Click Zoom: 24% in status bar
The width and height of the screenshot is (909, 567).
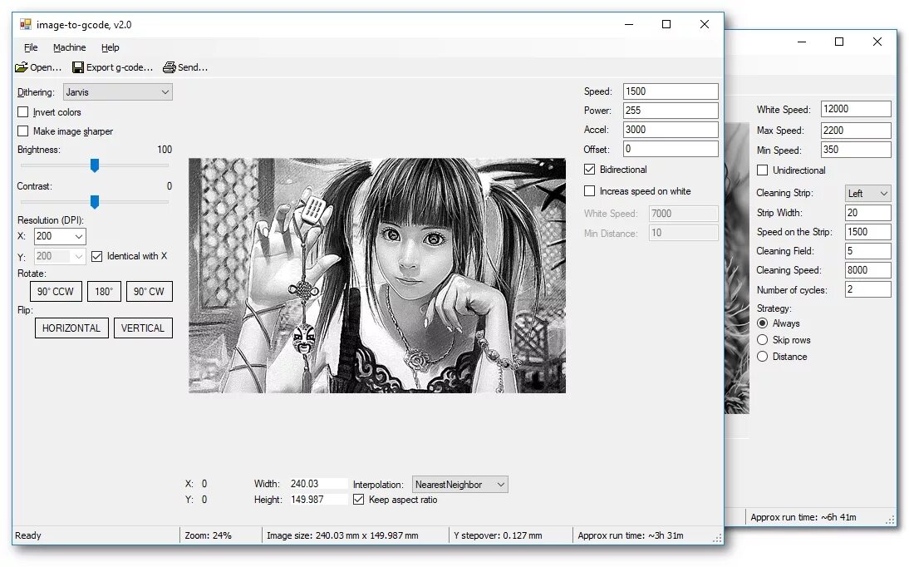tap(208, 535)
